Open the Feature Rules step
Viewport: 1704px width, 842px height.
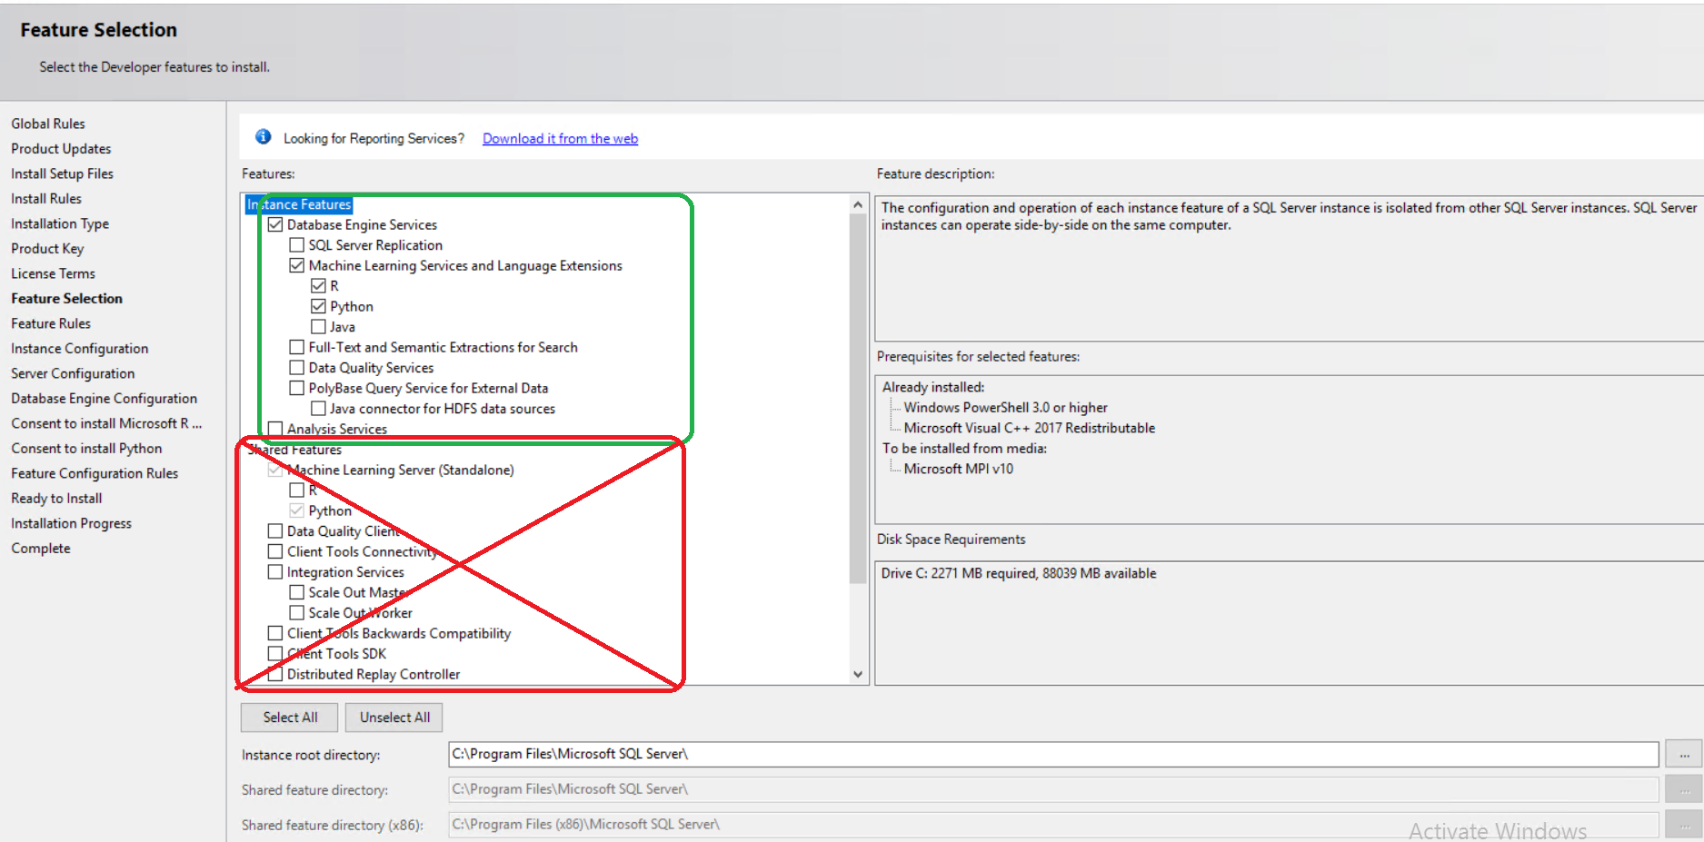point(51,323)
